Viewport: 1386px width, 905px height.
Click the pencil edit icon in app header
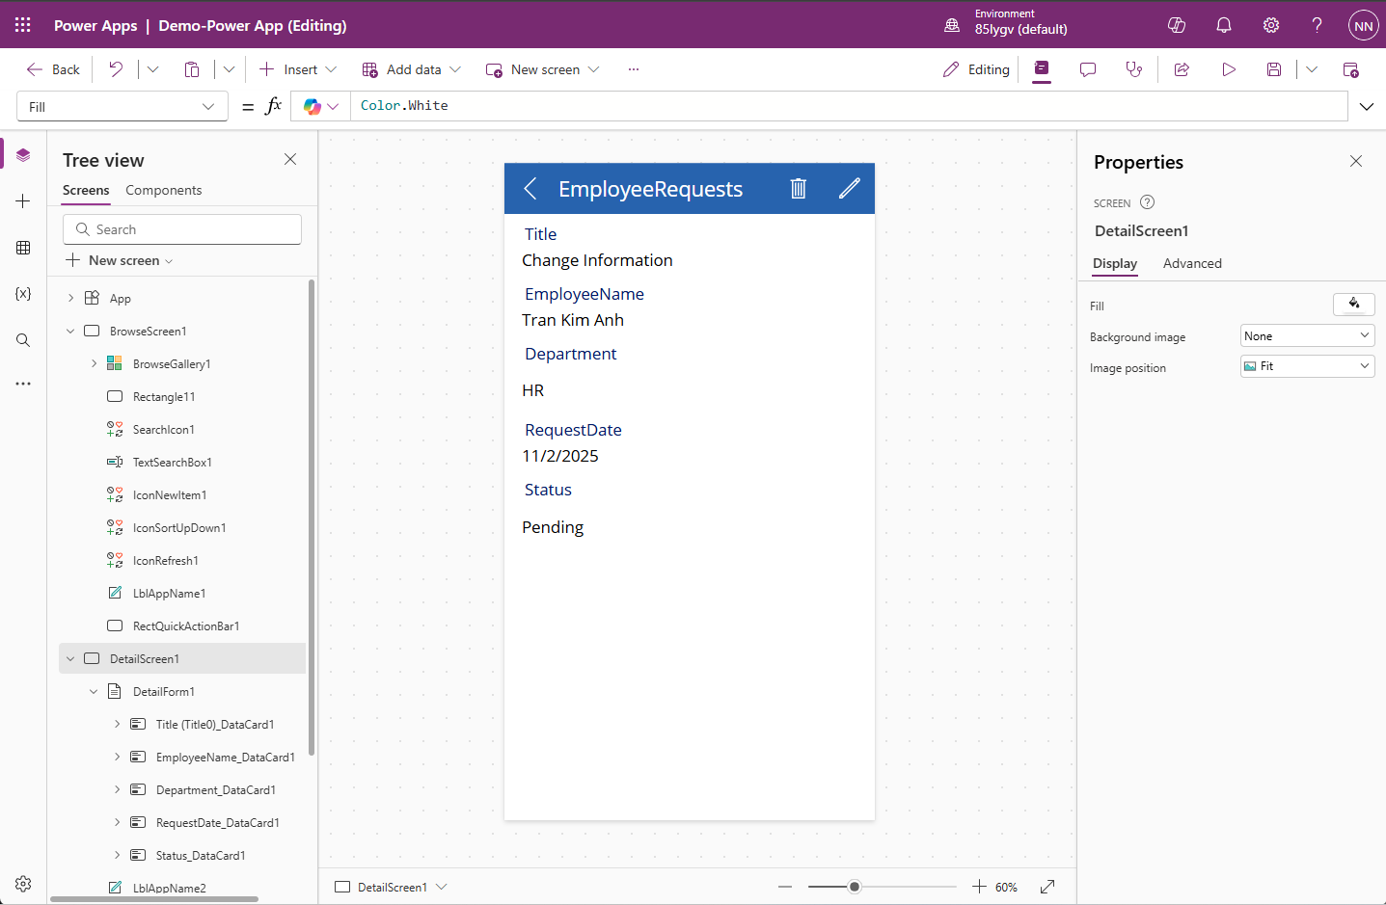point(849,189)
